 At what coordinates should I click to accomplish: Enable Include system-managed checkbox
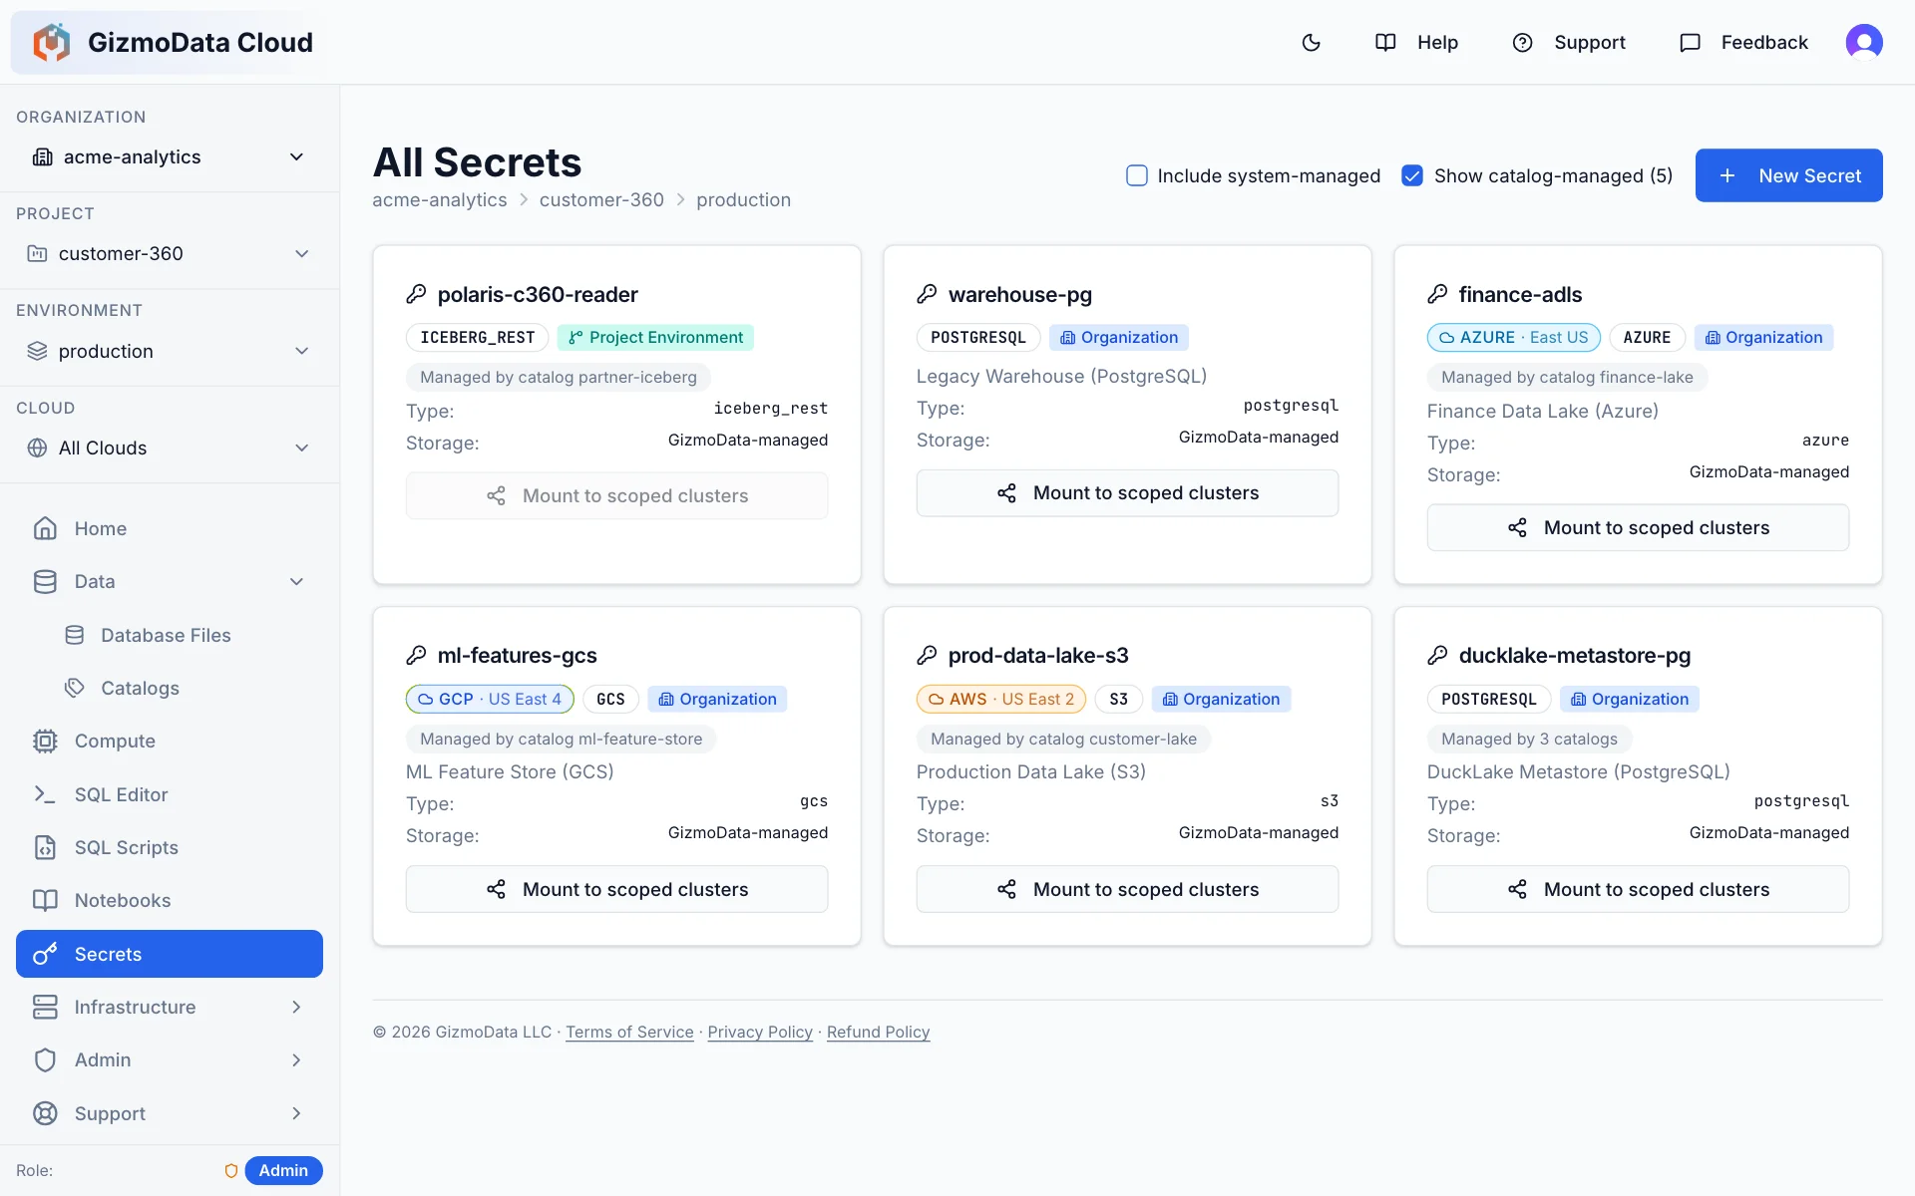(x=1136, y=175)
